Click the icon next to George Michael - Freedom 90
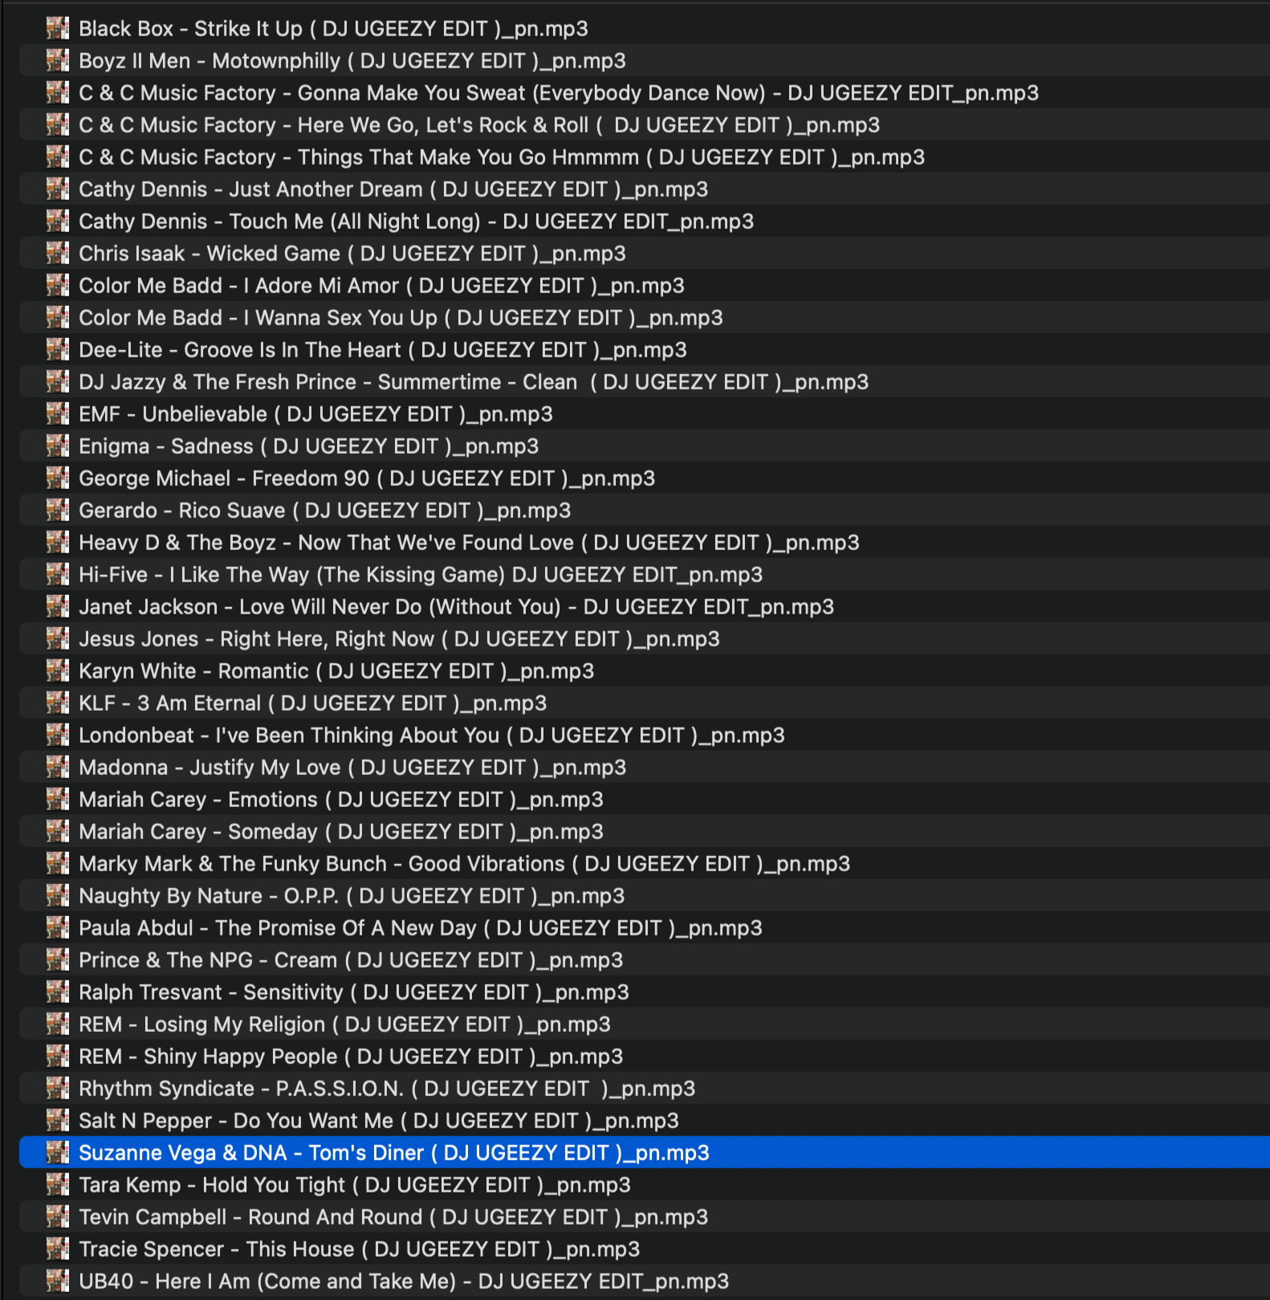The image size is (1270, 1300). tap(58, 478)
